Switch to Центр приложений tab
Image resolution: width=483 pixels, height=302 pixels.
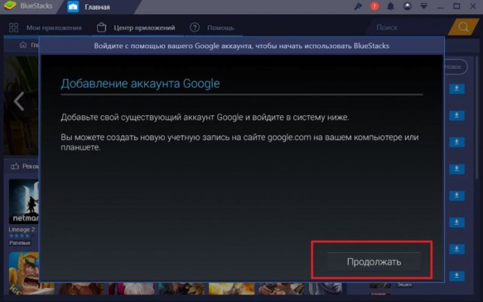[x=144, y=28]
